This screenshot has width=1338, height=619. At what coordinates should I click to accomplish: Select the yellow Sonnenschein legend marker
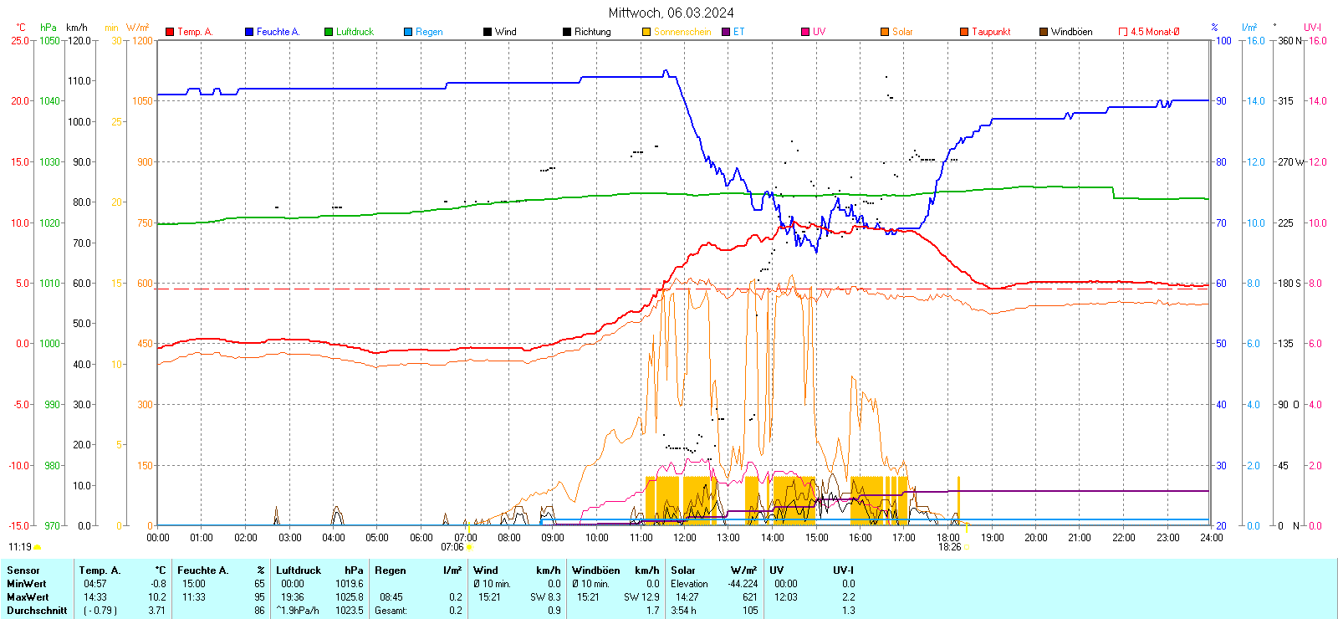click(646, 32)
